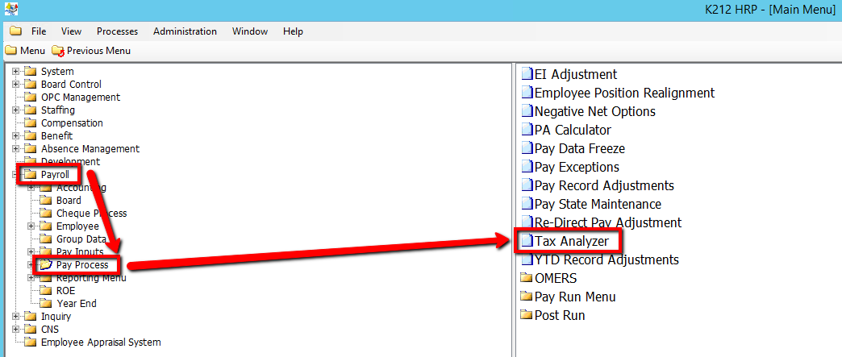842x357 pixels.
Task: Click the Pay Run Menu folder icon
Action: 527,297
